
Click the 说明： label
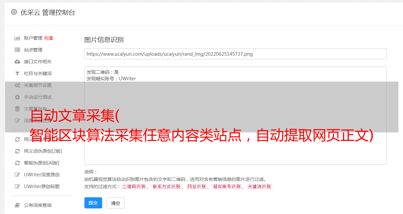tap(91, 172)
